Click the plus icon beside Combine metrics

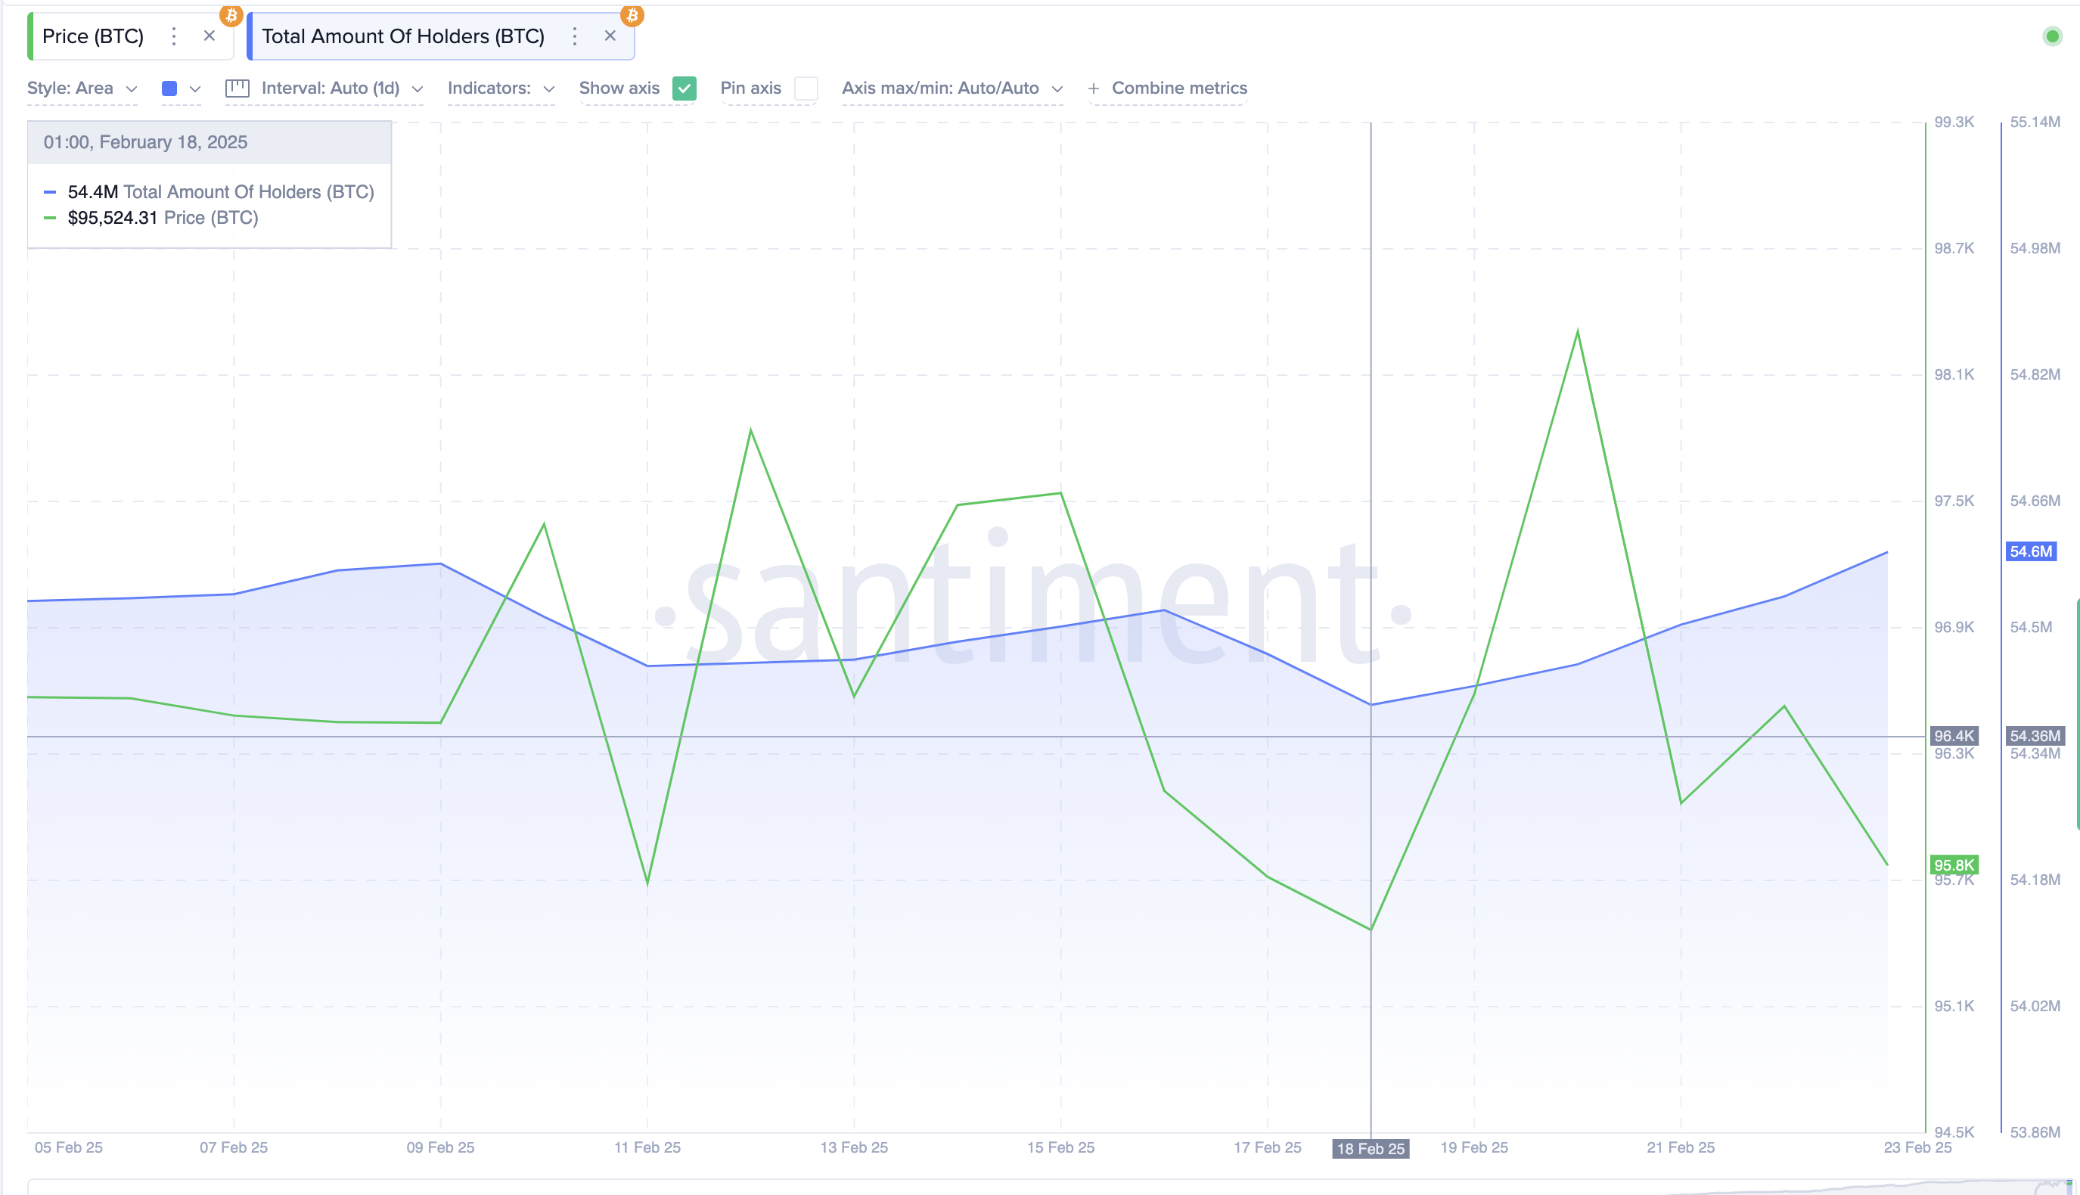tap(1093, 88)
